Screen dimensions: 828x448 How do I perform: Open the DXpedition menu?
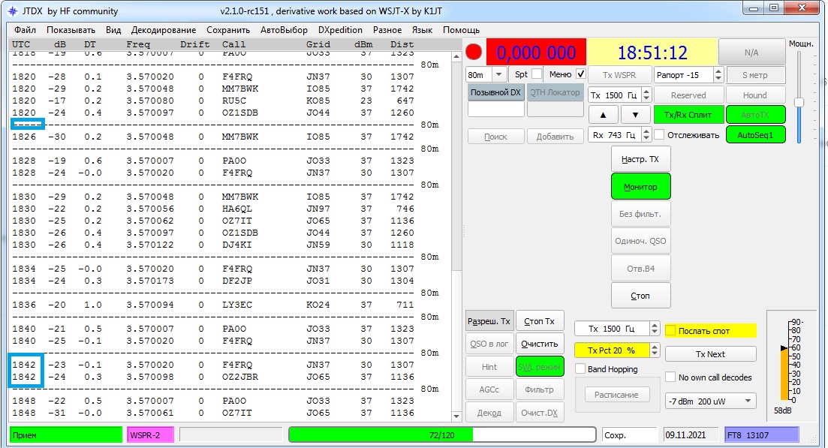[x=341, y=30]
